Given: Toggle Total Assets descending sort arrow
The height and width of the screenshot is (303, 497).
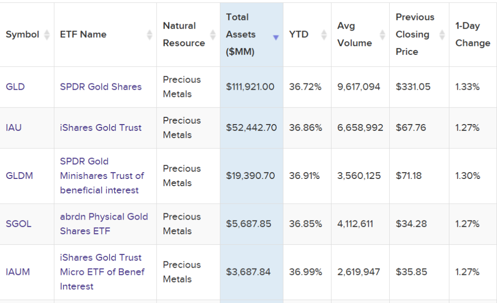Looking at the screenshot, I should (276, 37).
